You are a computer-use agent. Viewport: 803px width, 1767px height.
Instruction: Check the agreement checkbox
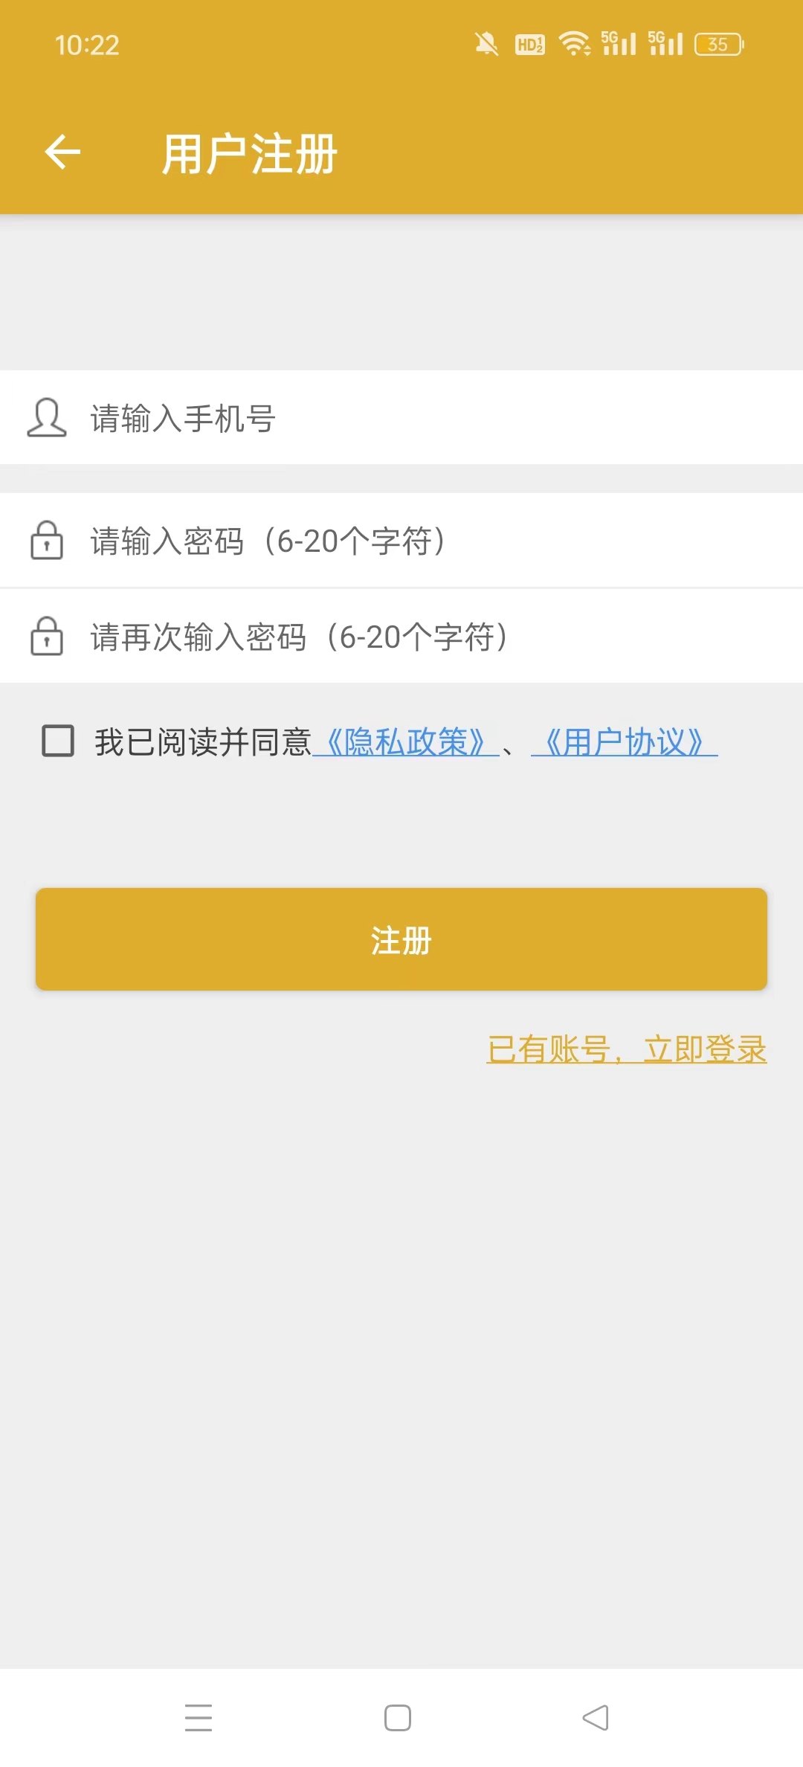[58, 741]
